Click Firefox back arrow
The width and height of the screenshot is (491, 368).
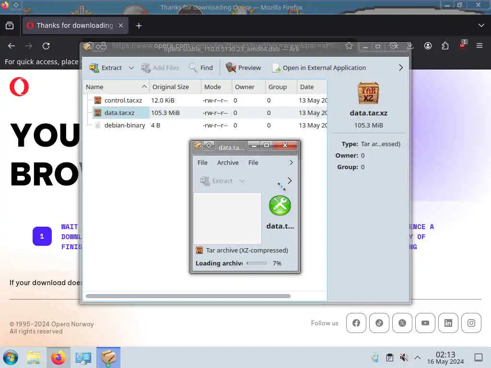pos(12,46)
